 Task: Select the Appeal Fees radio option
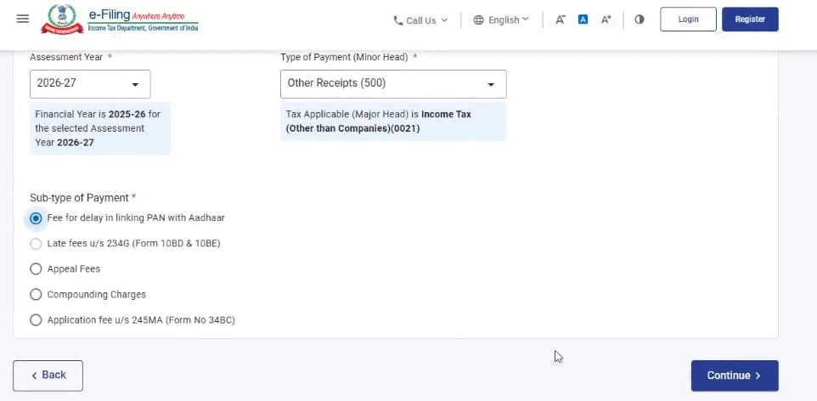[x=36, y=269]
